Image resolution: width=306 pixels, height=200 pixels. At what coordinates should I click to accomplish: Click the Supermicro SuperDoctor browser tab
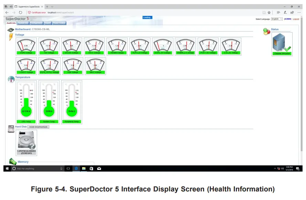tap(29, 7)
